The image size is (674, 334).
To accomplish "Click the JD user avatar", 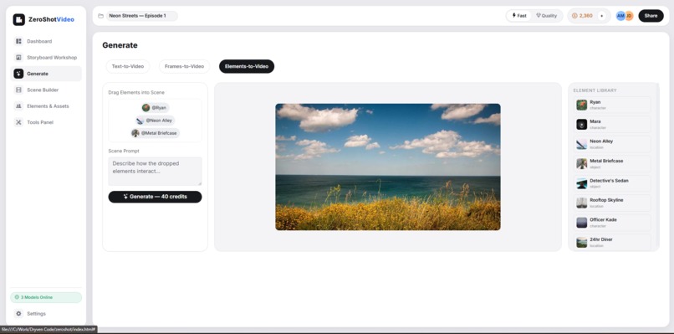I will coord(630,16).
